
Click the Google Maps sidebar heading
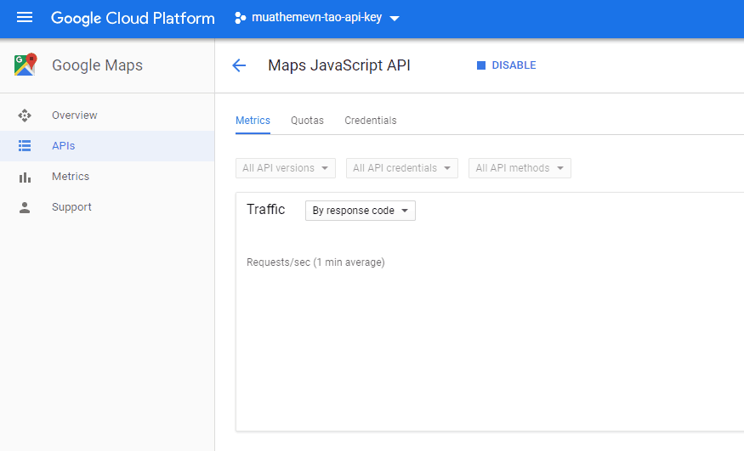pos(97,65)
